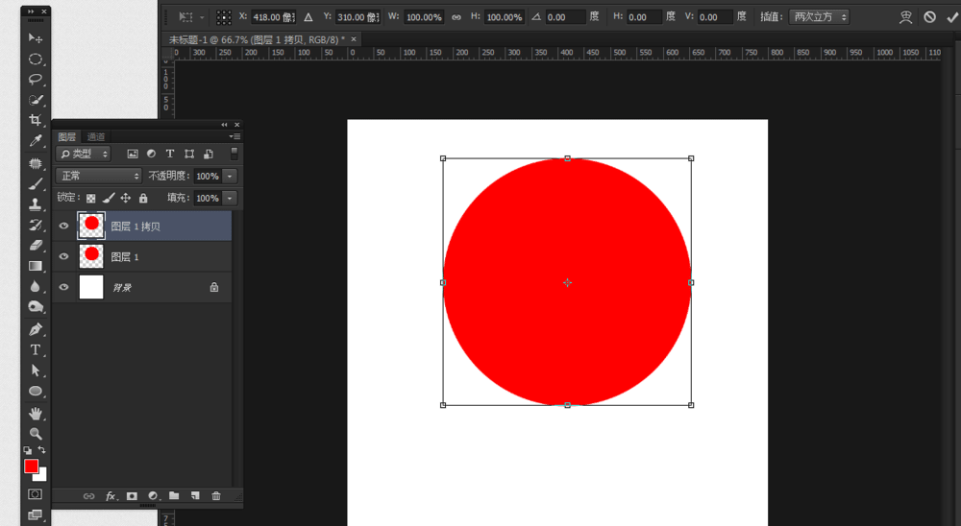The image size is (961, 526).
Task: Open the 正常 blend mode dropdown
Action: click(98, 176)
